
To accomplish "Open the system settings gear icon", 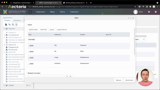I will (x=149, y=12).
